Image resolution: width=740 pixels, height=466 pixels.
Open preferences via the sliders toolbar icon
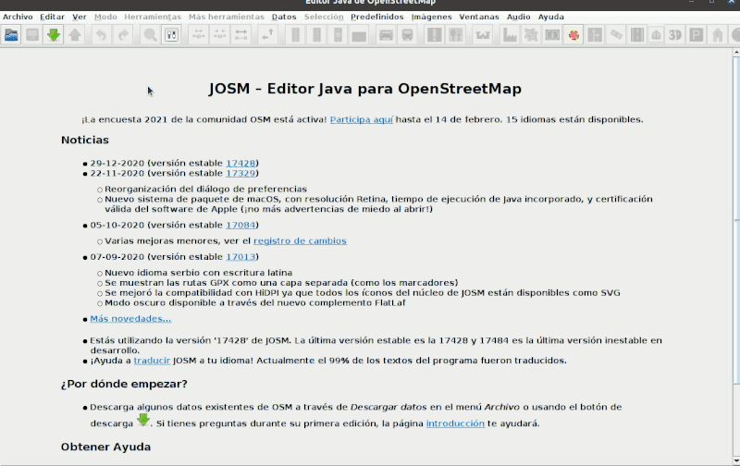pyautogui.click(x=172, y=35)
